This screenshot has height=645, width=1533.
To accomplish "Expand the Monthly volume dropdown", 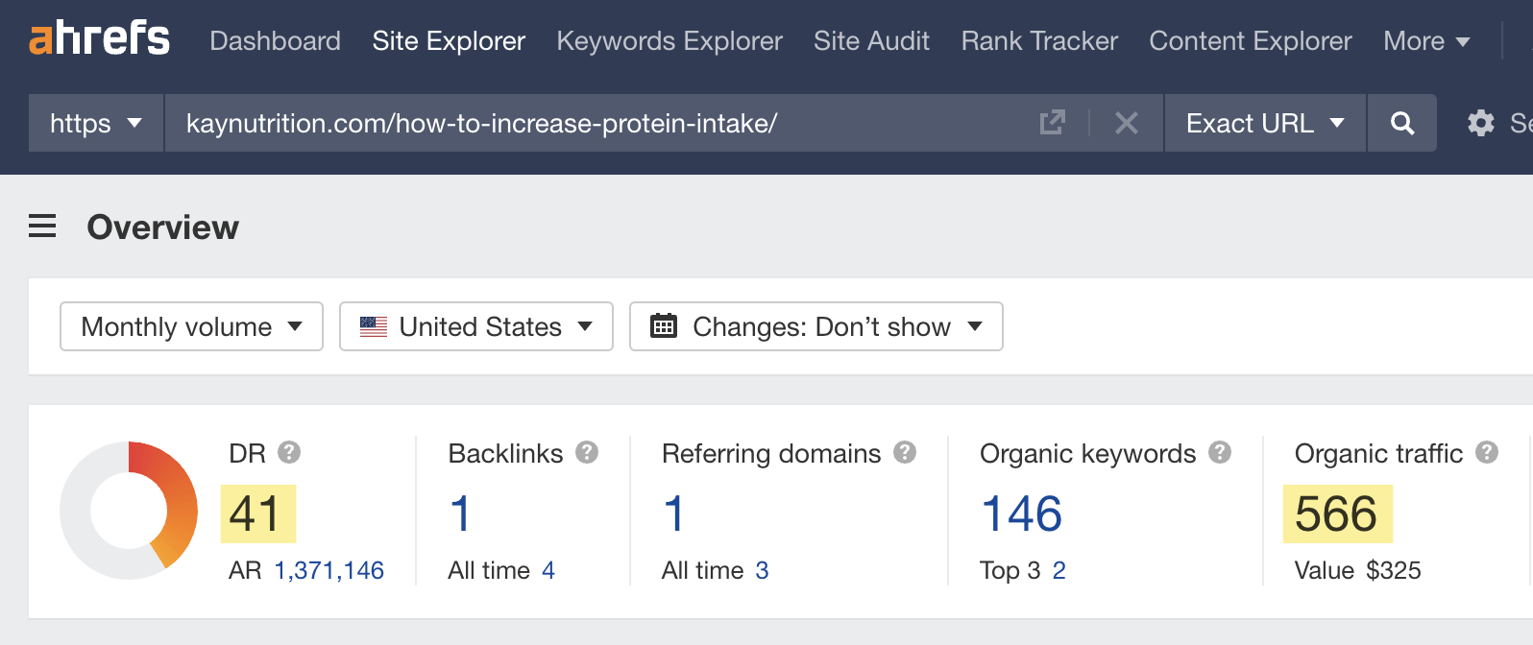I will pos(191,326).
